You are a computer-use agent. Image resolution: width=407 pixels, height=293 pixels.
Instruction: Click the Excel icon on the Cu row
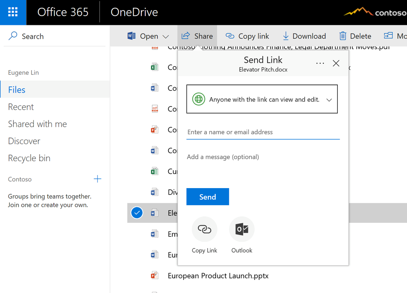click(x=154, y=171)
